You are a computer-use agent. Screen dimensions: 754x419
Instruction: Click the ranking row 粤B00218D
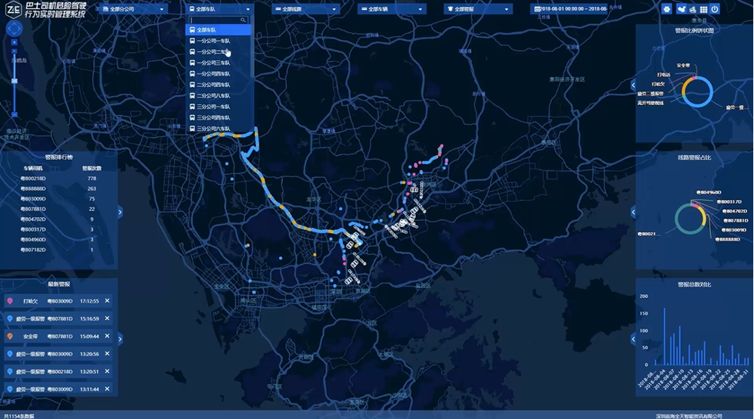coord(59,178)
